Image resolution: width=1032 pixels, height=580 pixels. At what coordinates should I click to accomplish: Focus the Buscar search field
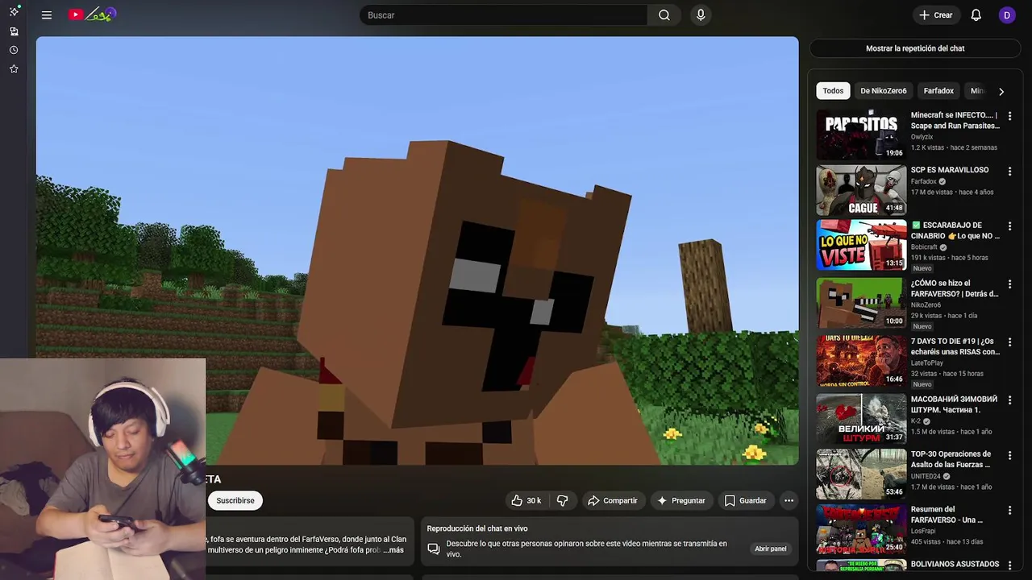[x=504, y=15]
